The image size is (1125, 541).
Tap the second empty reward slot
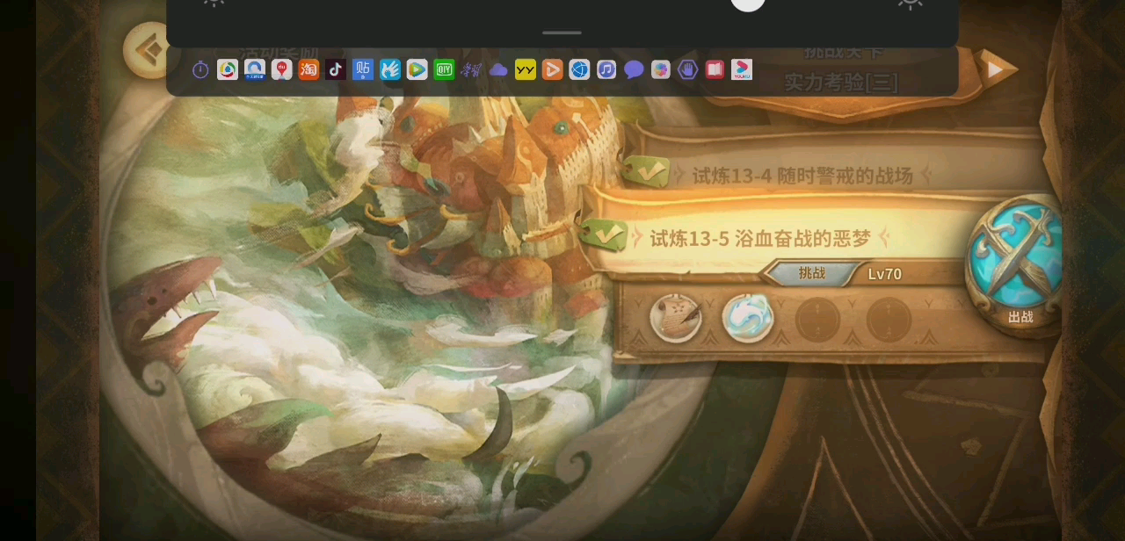tap(889, 320)
